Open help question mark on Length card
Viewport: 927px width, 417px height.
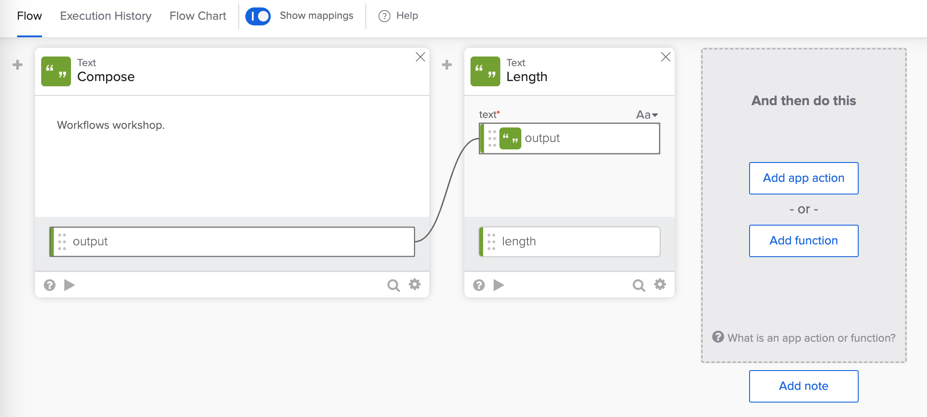[479, 285]
